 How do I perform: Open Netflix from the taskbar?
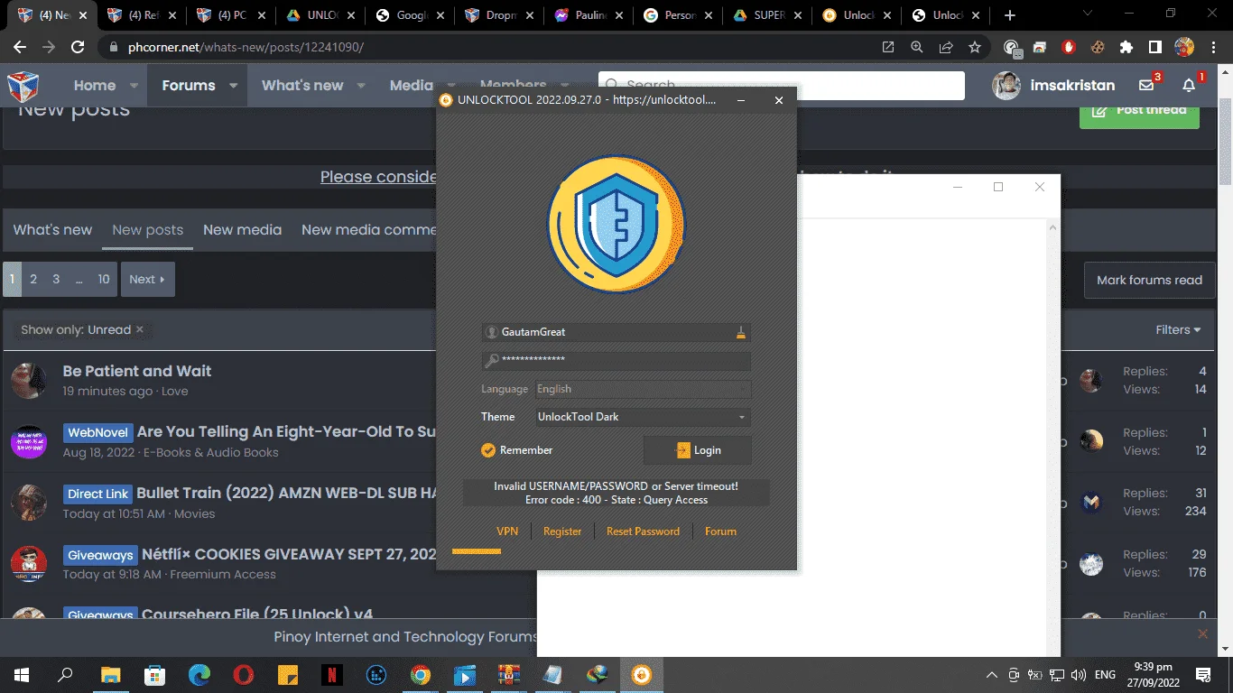(x=331, y=674)
